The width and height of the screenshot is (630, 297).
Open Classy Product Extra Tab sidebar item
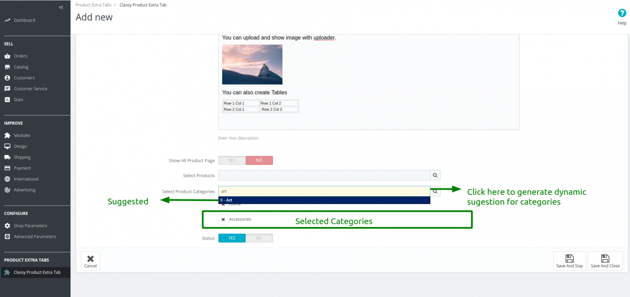(37, 272)
